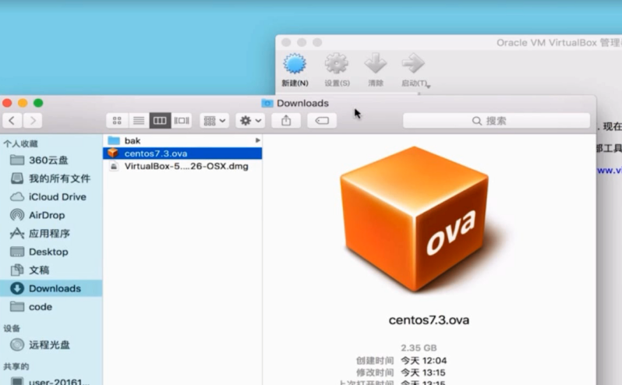Click the New (新建) VirtualBox icon
Viewport: 622px width, 385px height.
295,64
